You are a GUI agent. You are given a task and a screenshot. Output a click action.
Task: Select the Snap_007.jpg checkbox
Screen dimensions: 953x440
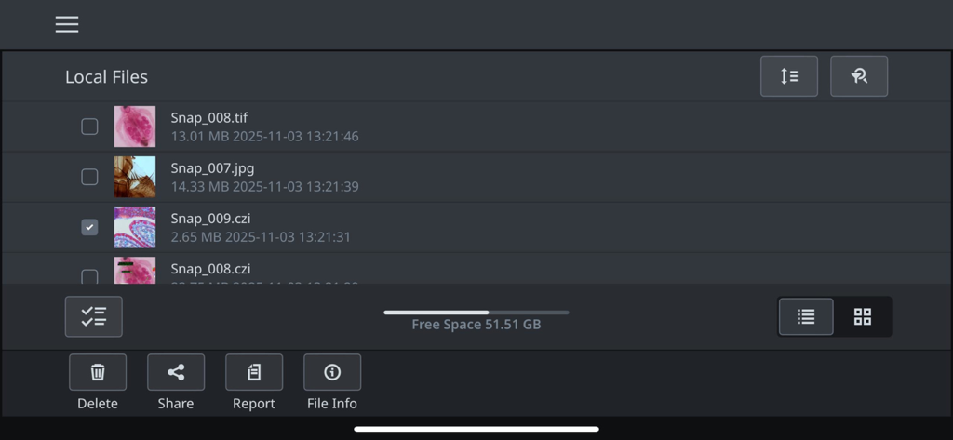(x=89, y=177)
